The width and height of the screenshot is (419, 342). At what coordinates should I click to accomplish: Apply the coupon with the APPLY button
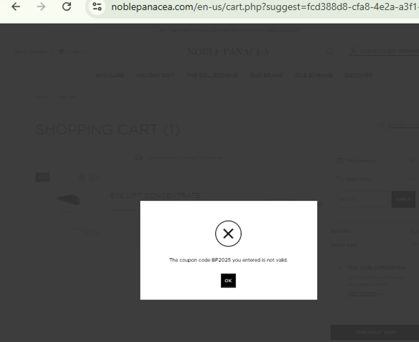tap(403, 199)
